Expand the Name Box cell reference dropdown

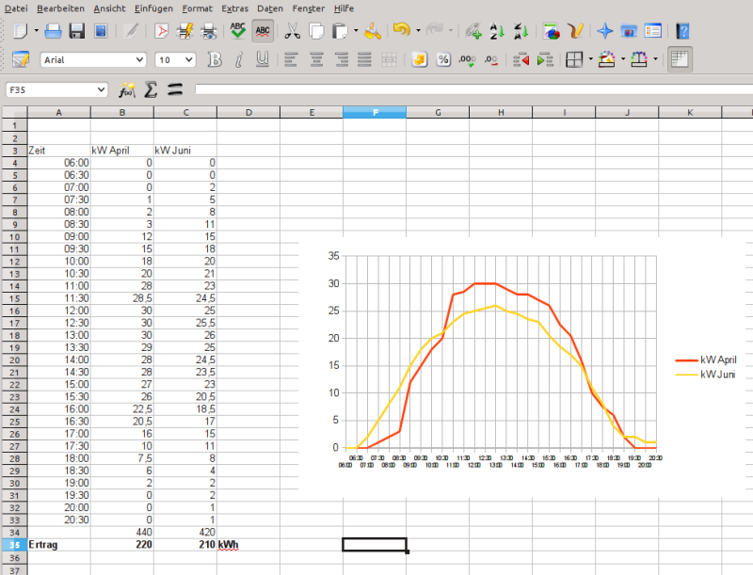(x=102, y=90)
